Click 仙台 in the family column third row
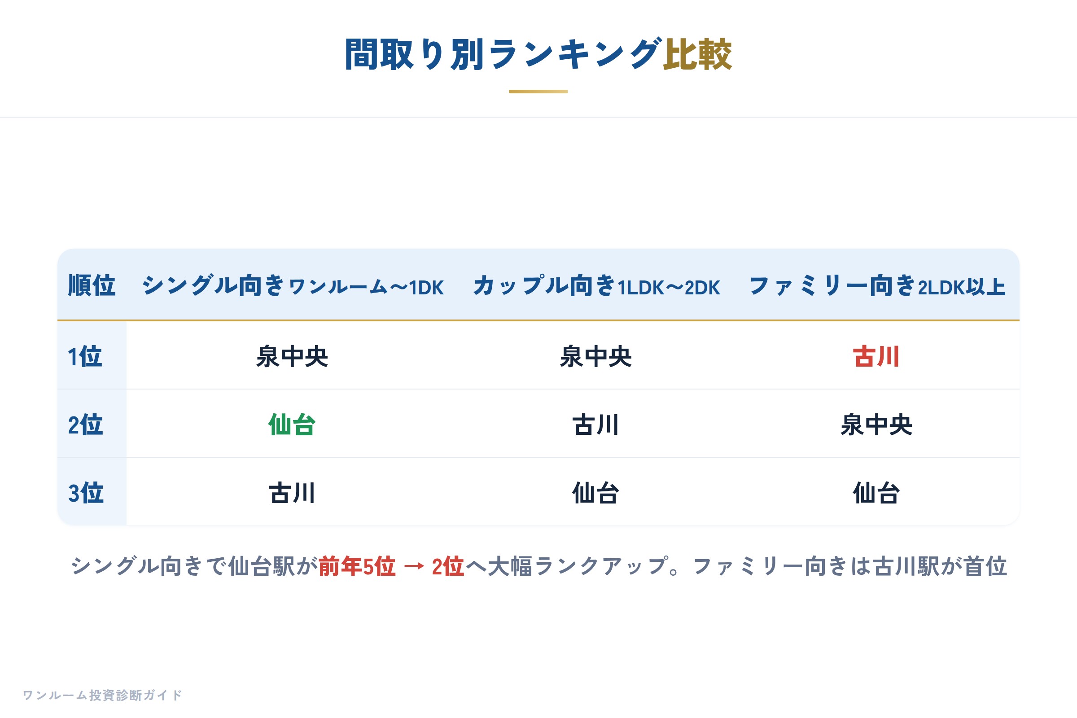Viewport: 1077px width, 718px height. [x=876, y=493]
